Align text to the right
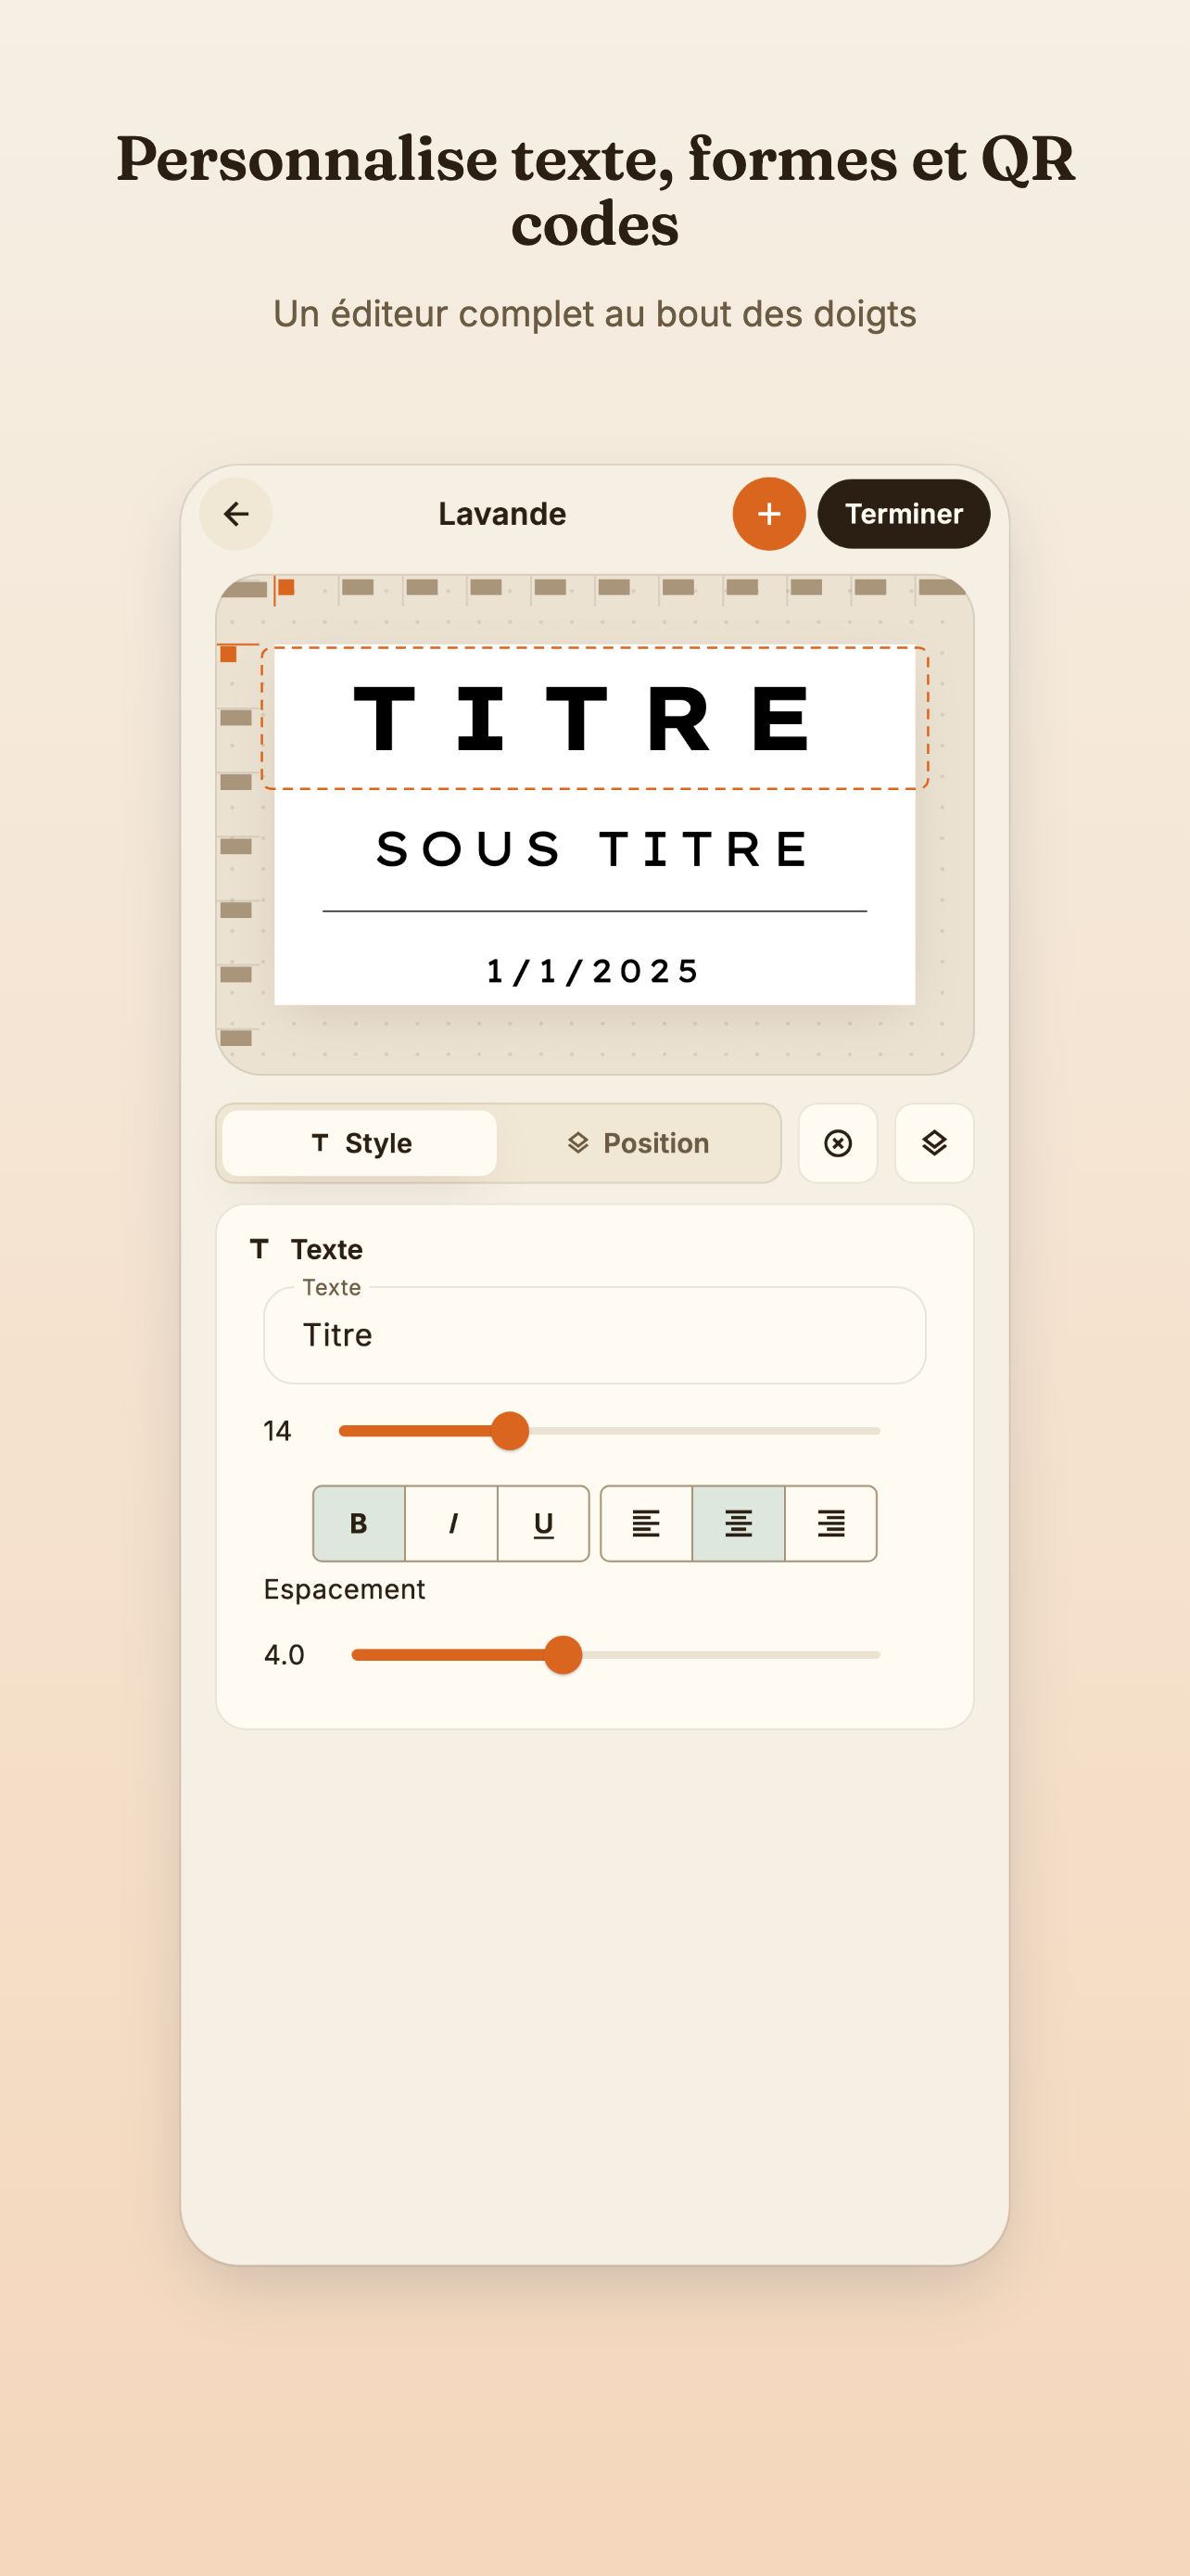 coord(830,1523)
